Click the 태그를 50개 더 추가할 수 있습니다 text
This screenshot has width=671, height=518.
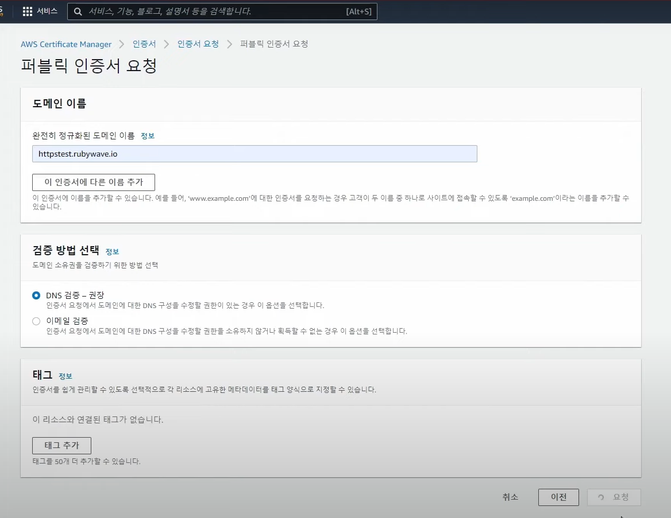[86, 462]
